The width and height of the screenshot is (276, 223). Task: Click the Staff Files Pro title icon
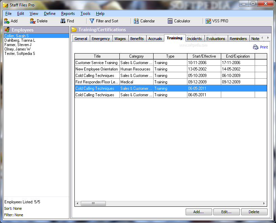tap(5, 5)
